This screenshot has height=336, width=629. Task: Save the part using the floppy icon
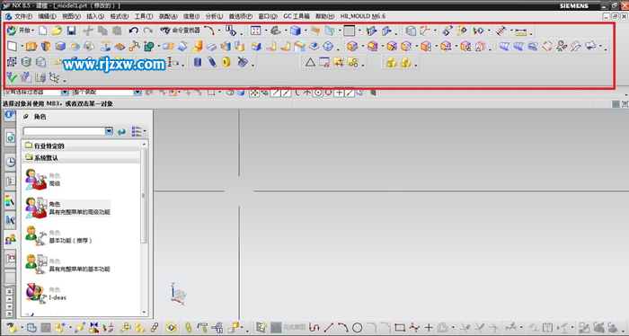click(x=71, y=31)
